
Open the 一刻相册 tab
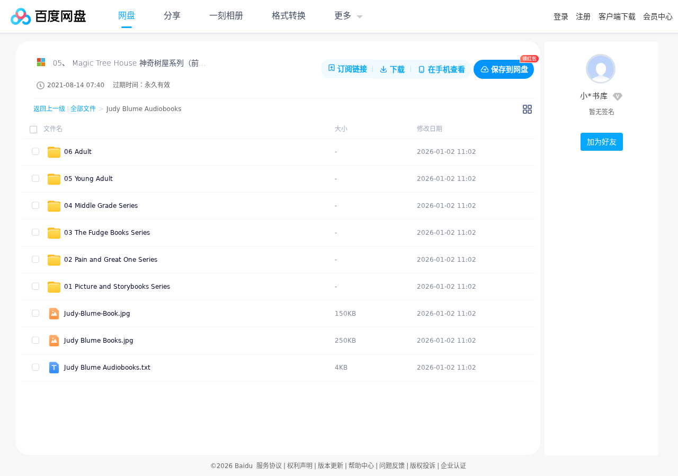226,16
